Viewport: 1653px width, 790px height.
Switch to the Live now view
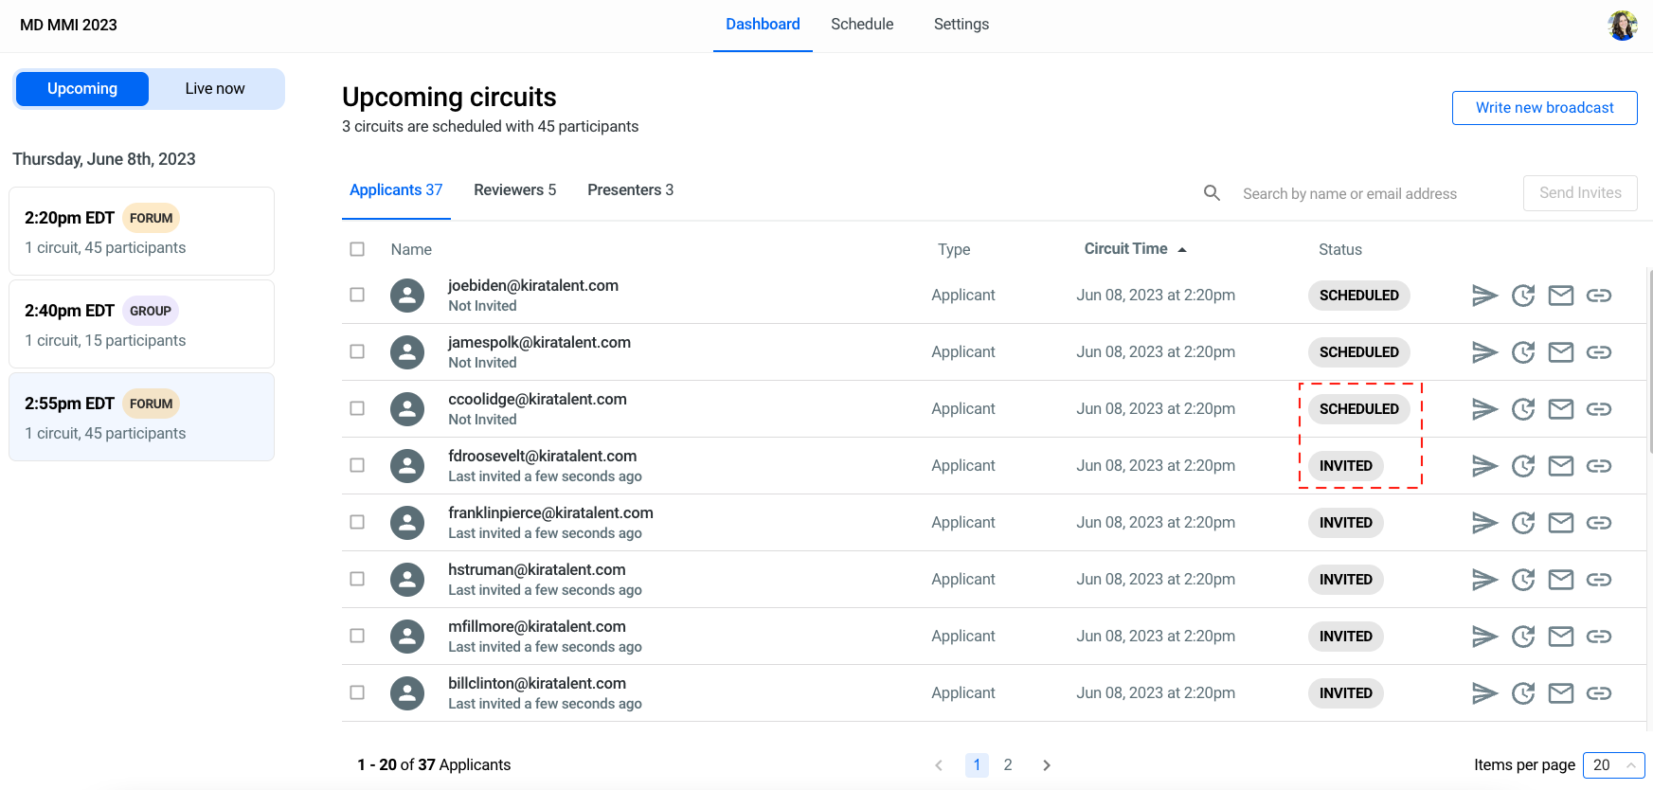(215, 89)
